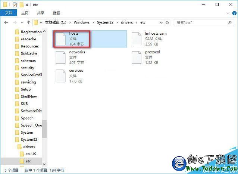This screenshot has width=238, height=174.
Task: Select schemas folder in tree
Action: (x=28, y=60)
